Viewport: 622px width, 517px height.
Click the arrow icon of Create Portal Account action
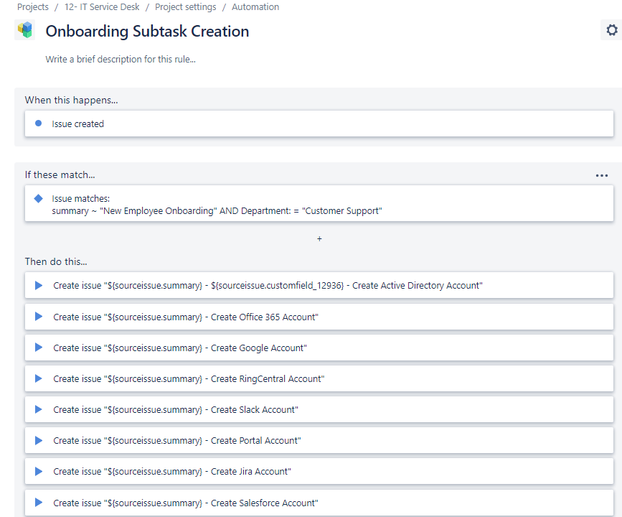coord(39,440)
